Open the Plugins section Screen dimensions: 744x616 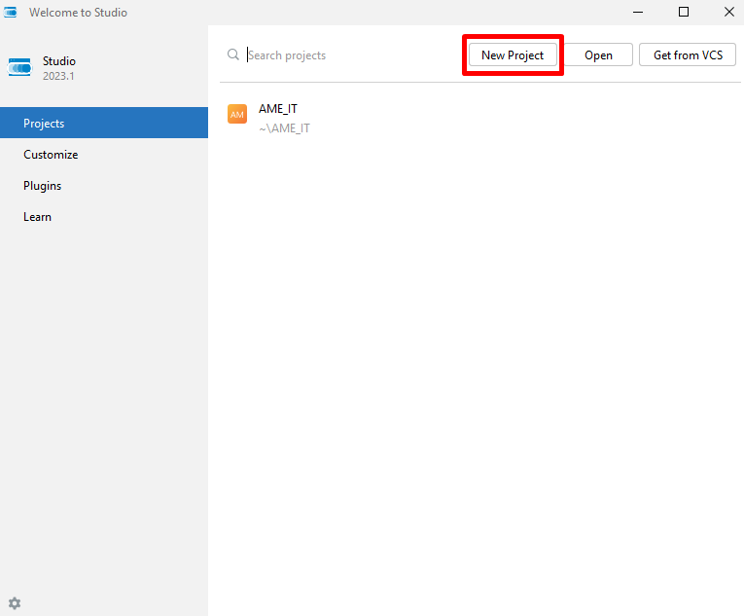(42, 186)
